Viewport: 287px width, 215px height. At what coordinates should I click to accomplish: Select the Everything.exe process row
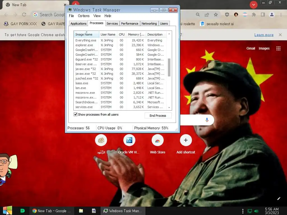[x=120, y=40]
